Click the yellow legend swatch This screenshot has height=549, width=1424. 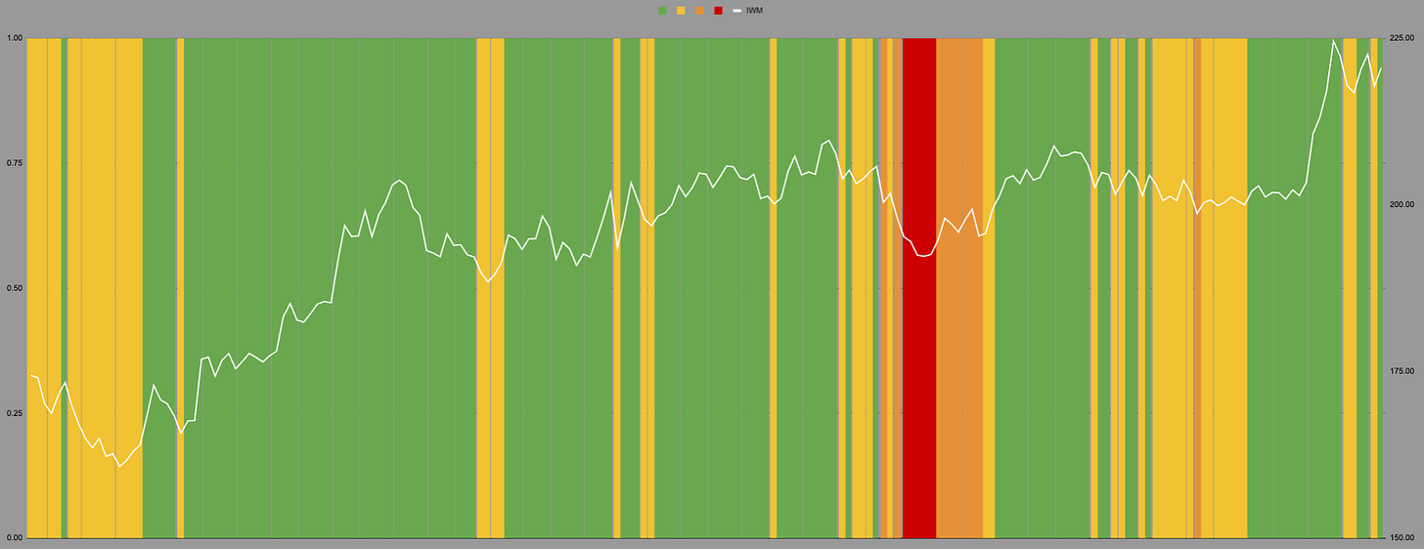681,10
